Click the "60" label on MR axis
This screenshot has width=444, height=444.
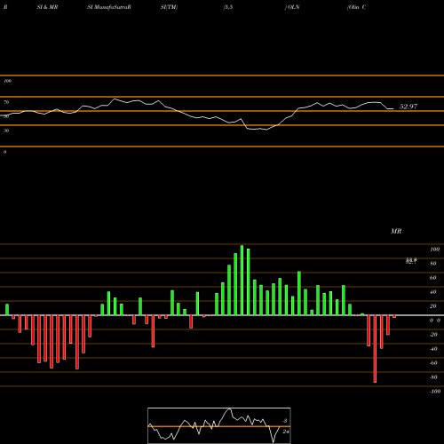click(432, 278)
